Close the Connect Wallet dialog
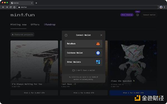Screen dimensions: 167x104 [101, 35]
